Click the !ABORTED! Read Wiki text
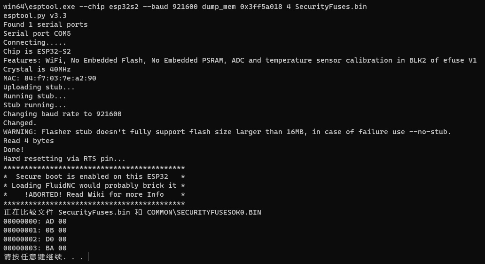The image size is (485, 264). point(94,194)
